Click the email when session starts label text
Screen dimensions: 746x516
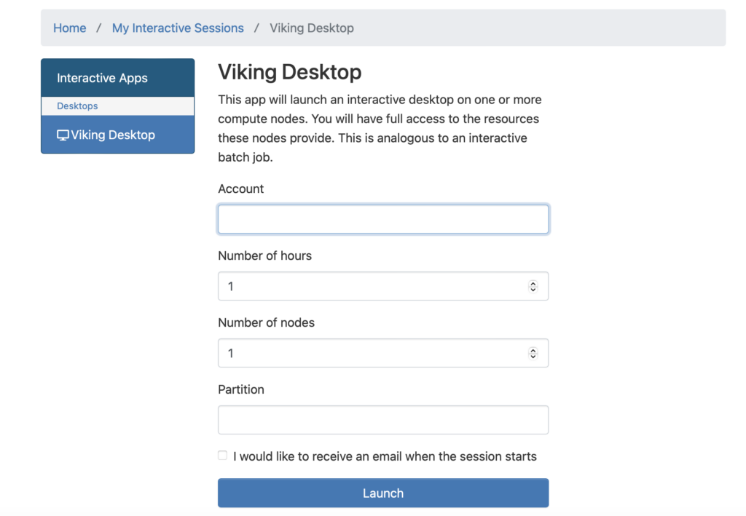click(x=385, y=457)
